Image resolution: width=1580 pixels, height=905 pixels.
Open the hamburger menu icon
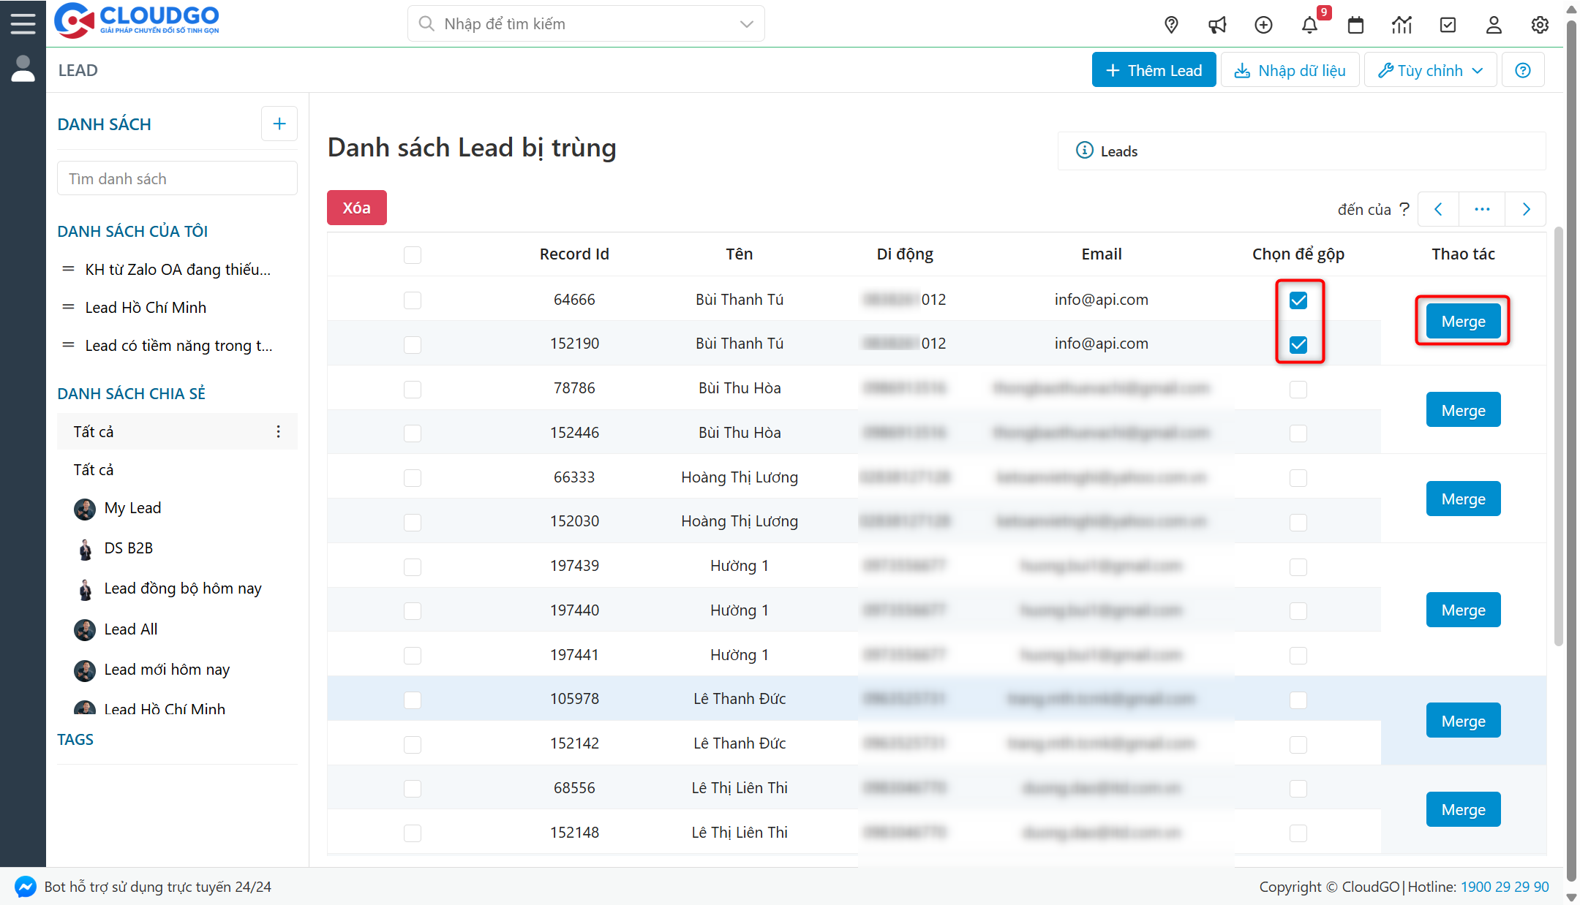pos(23,23)
